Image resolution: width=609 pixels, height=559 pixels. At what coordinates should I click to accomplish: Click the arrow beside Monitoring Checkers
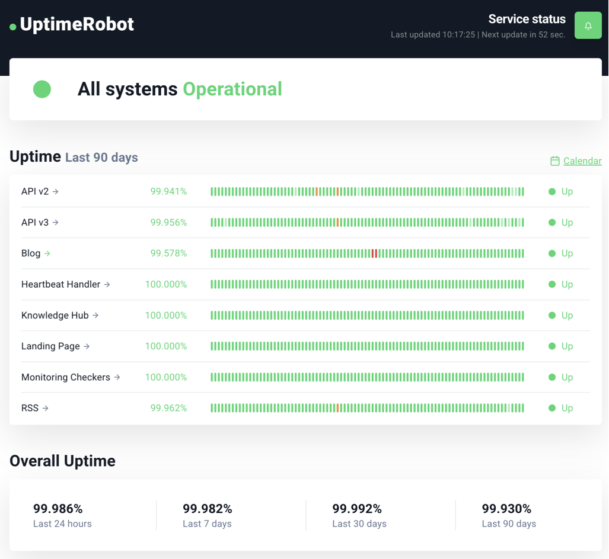[117, 377]
